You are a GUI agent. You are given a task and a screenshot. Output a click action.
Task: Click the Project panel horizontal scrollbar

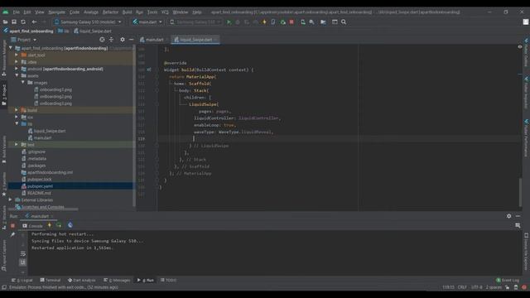point(44,209)
